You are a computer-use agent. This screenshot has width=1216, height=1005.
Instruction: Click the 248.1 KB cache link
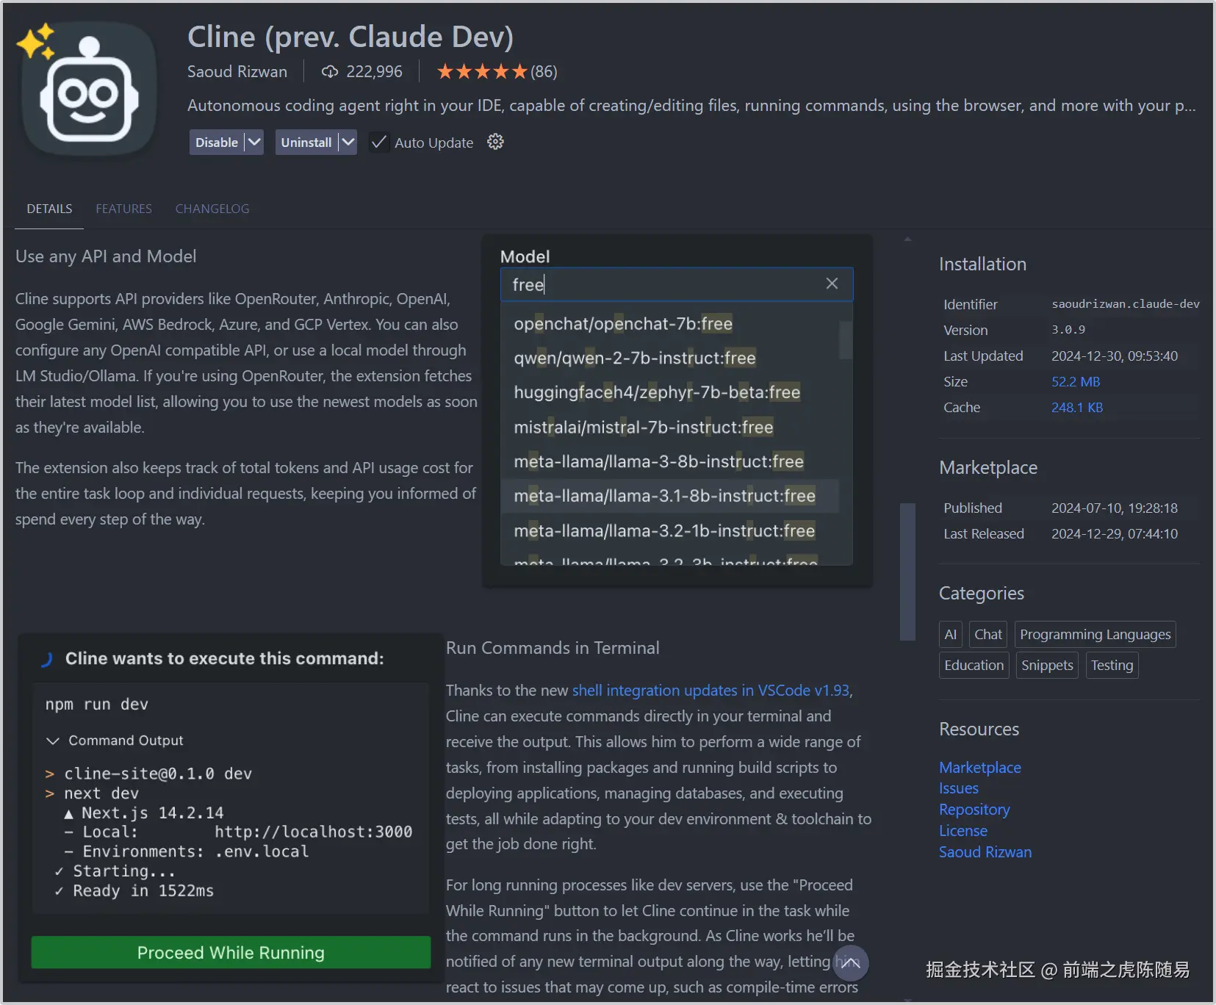pos(1077,407)
